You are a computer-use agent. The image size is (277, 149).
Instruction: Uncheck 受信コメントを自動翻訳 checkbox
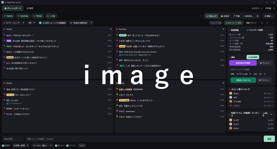[x=40, y=23]
